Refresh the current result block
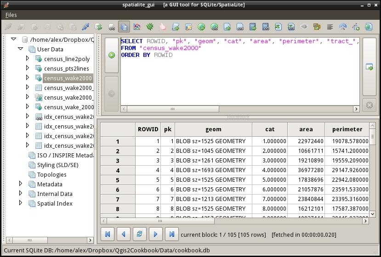The width and height of the screenshot is (381, 257). tap(139, 234)
